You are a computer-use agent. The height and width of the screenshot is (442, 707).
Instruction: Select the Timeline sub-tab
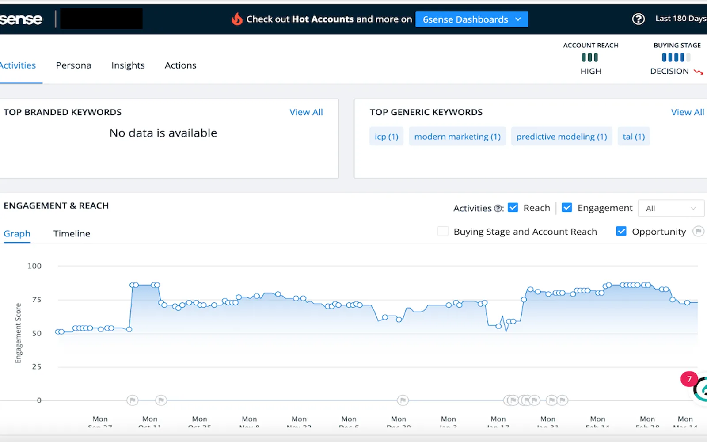click(72, 234)
